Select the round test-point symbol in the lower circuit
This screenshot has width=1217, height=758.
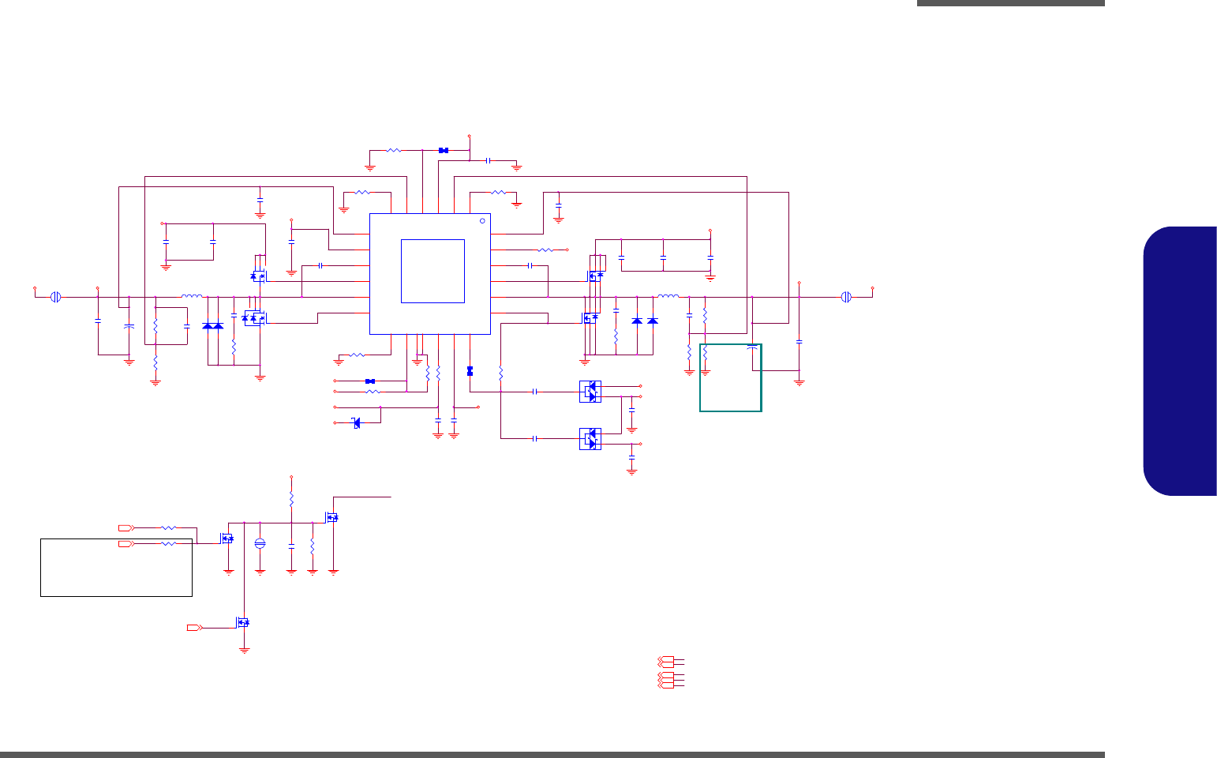tap(260, 543)
